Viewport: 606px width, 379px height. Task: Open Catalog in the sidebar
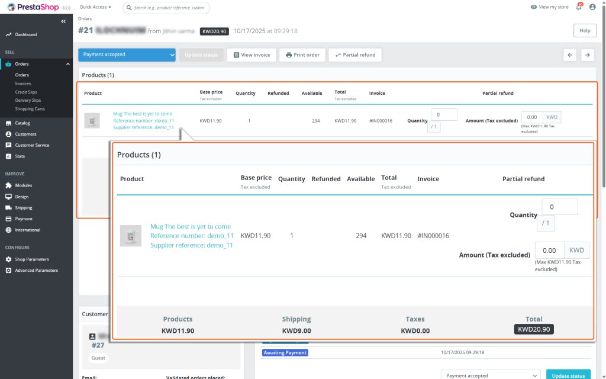(x=22, y=123)
